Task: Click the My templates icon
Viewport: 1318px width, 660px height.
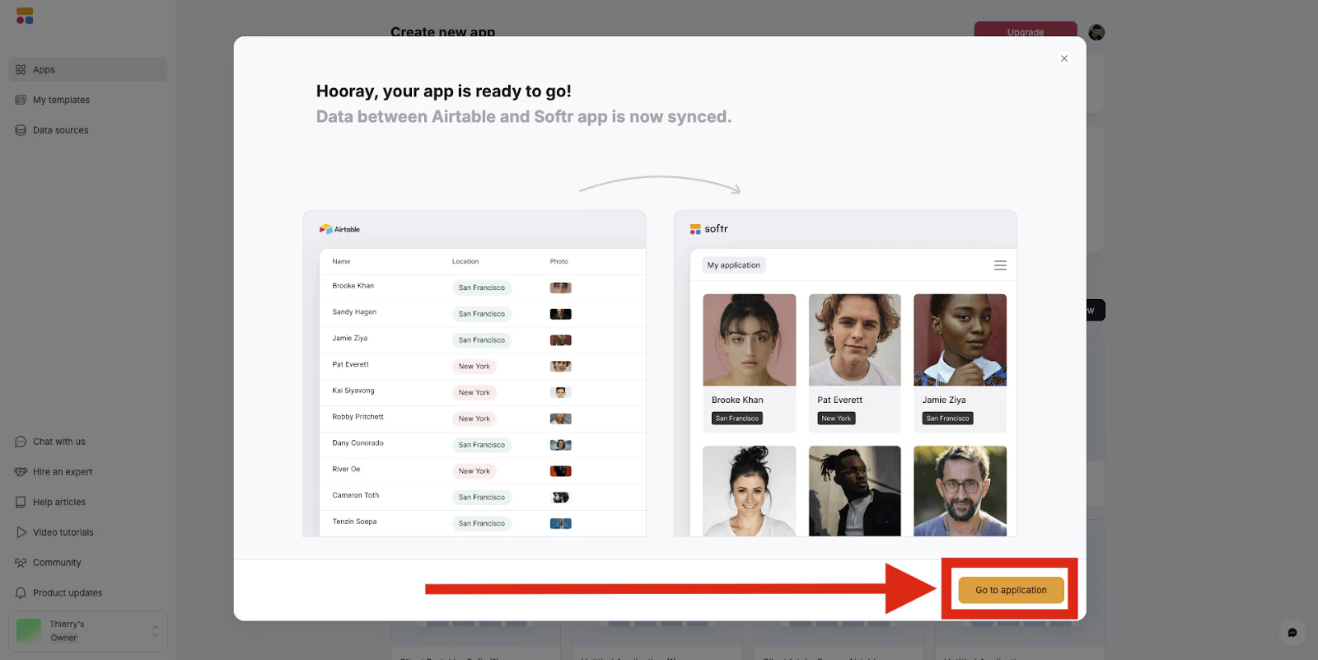Action: point(21,100)
